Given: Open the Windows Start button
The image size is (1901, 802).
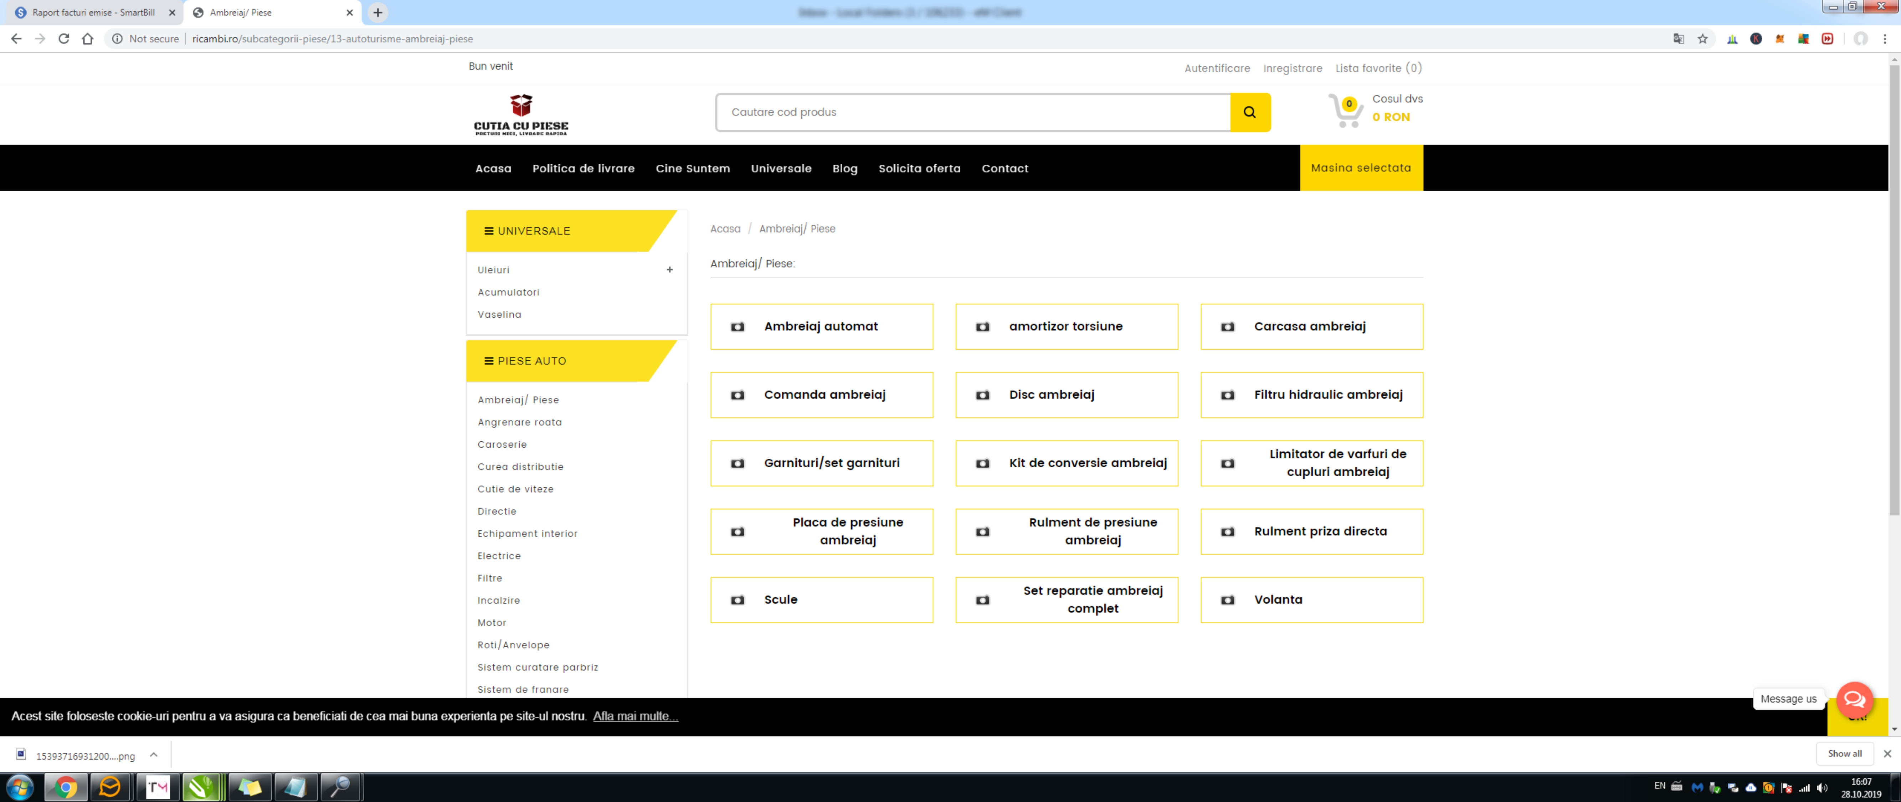Looking at the screenshot, I should pos(20,787).
